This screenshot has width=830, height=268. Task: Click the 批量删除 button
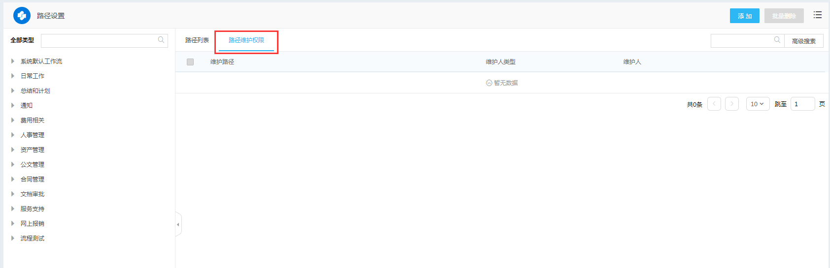point(784,16)
